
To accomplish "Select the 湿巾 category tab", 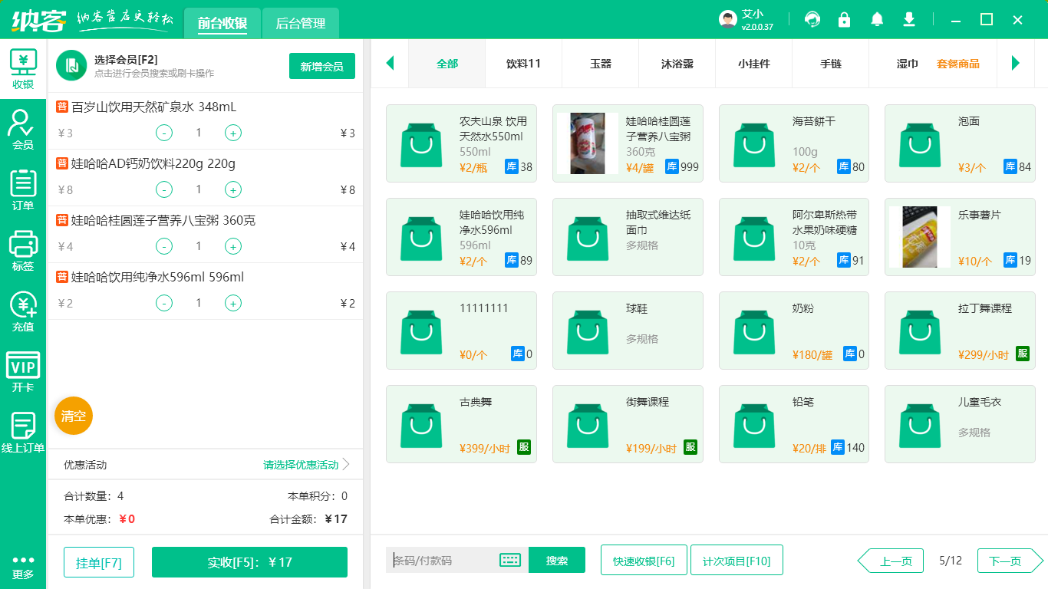I will pyautogui.click(x=908, y=64).
